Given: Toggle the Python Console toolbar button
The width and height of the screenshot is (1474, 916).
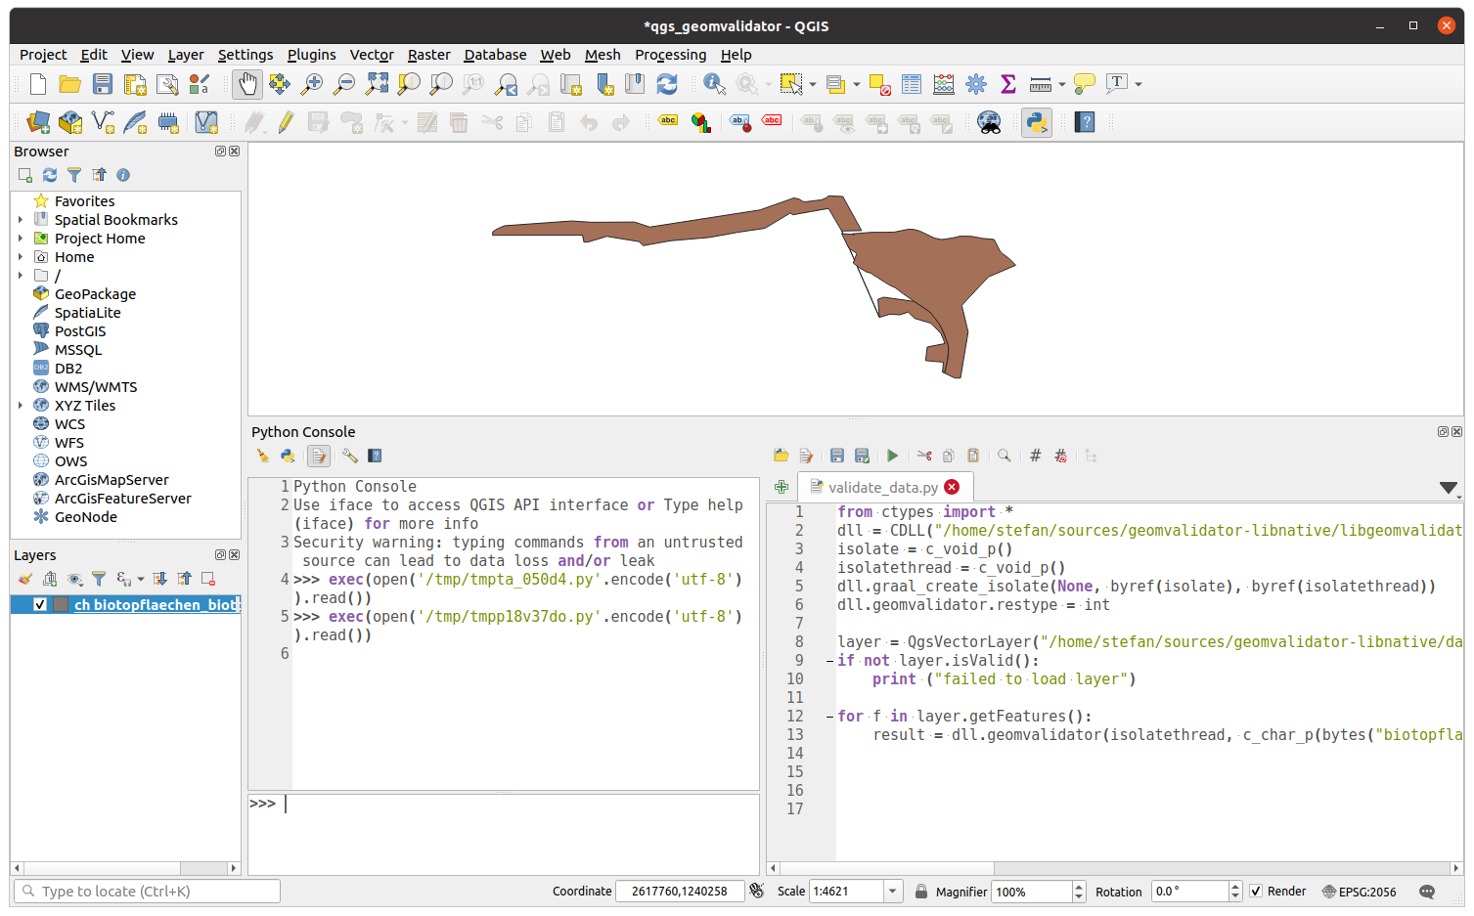Looking at the screenshot, I should point(1037,122).
